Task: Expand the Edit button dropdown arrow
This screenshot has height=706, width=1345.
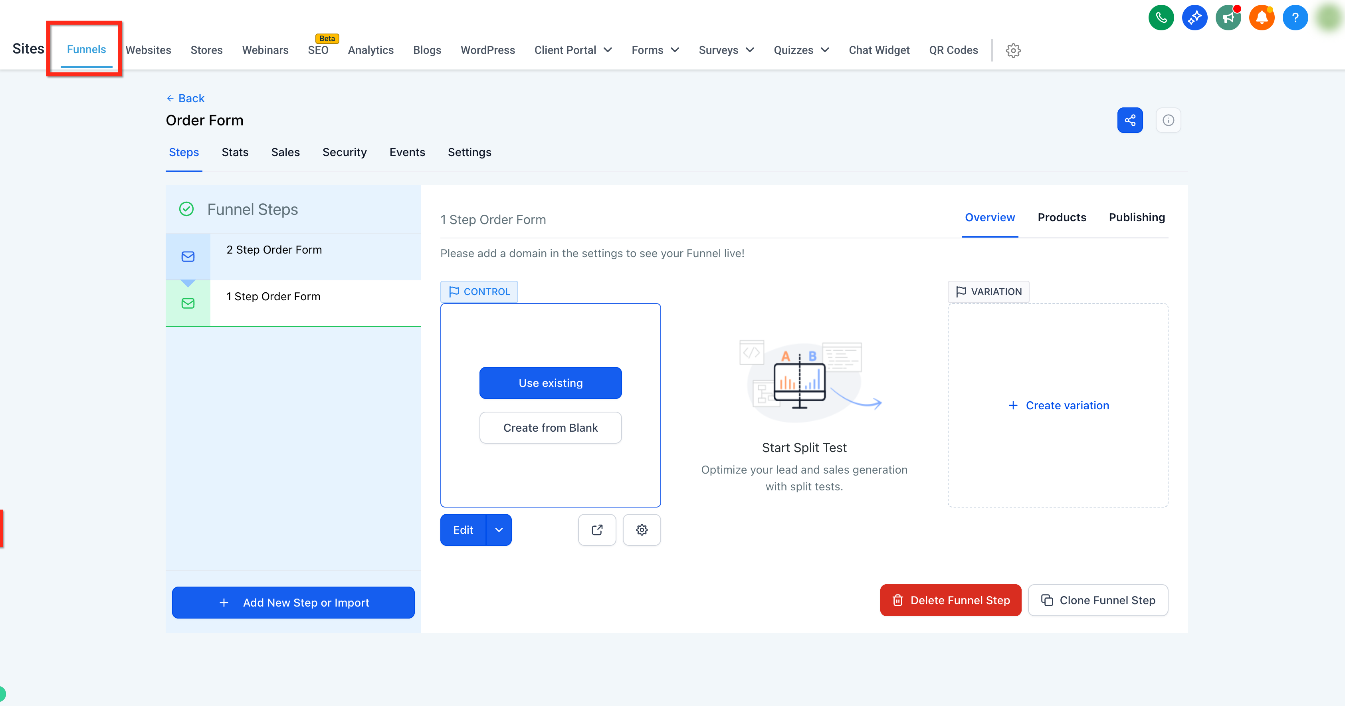Action: click(499, 530)
